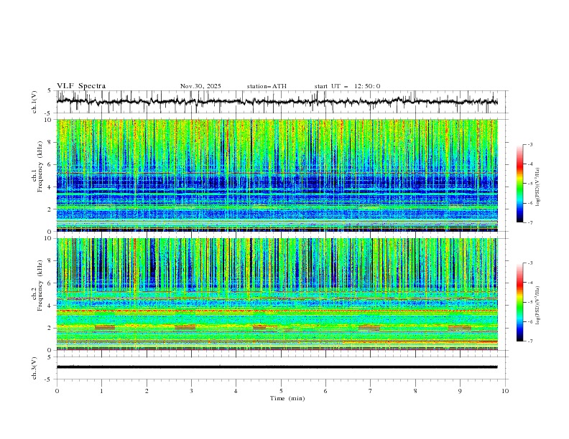Click the -3 tick on upper colorbar
Image resolution: width=569 pixels, height=439 pixels.
[529, 145]
